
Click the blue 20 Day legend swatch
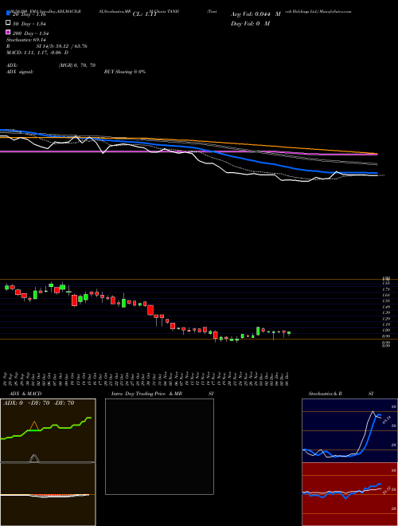click(x=8, y=13)
